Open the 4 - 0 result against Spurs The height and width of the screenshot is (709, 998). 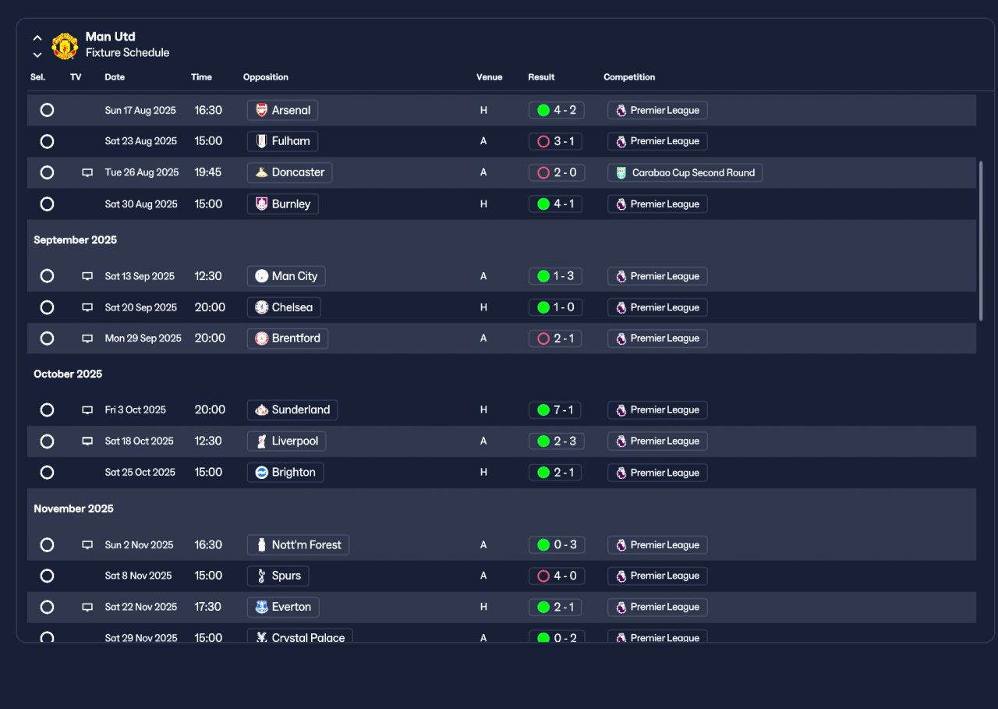(556, 576)
